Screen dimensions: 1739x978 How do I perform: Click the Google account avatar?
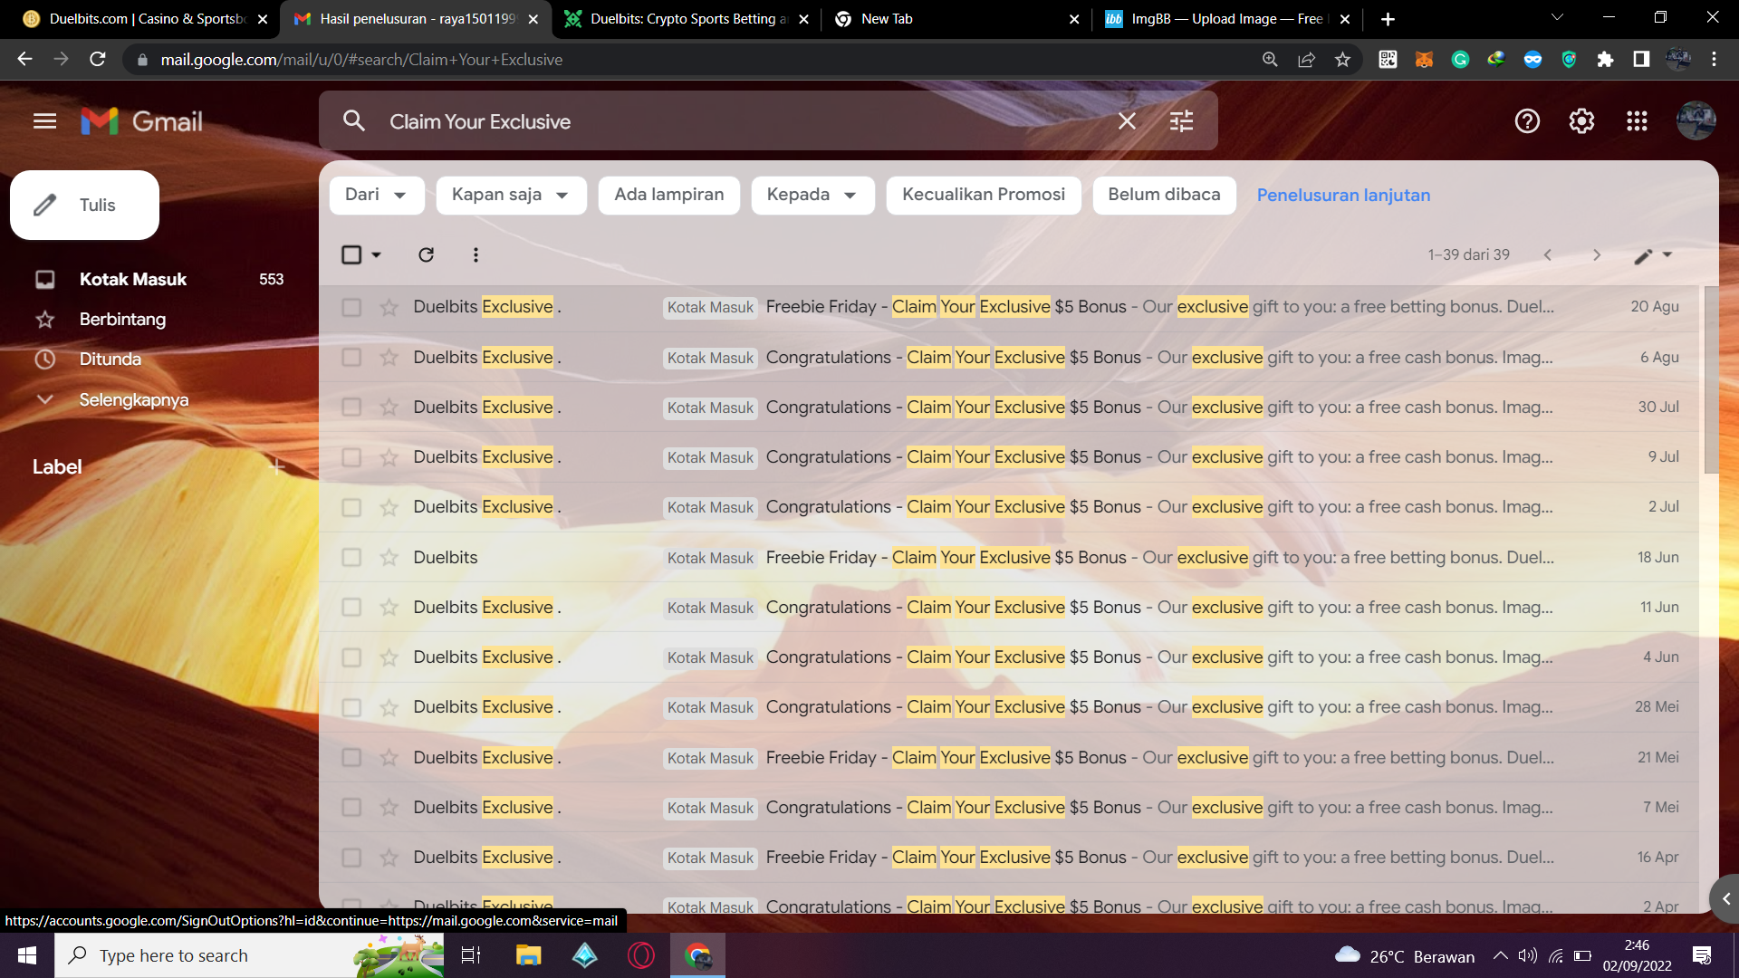[x=1696, y=120]
